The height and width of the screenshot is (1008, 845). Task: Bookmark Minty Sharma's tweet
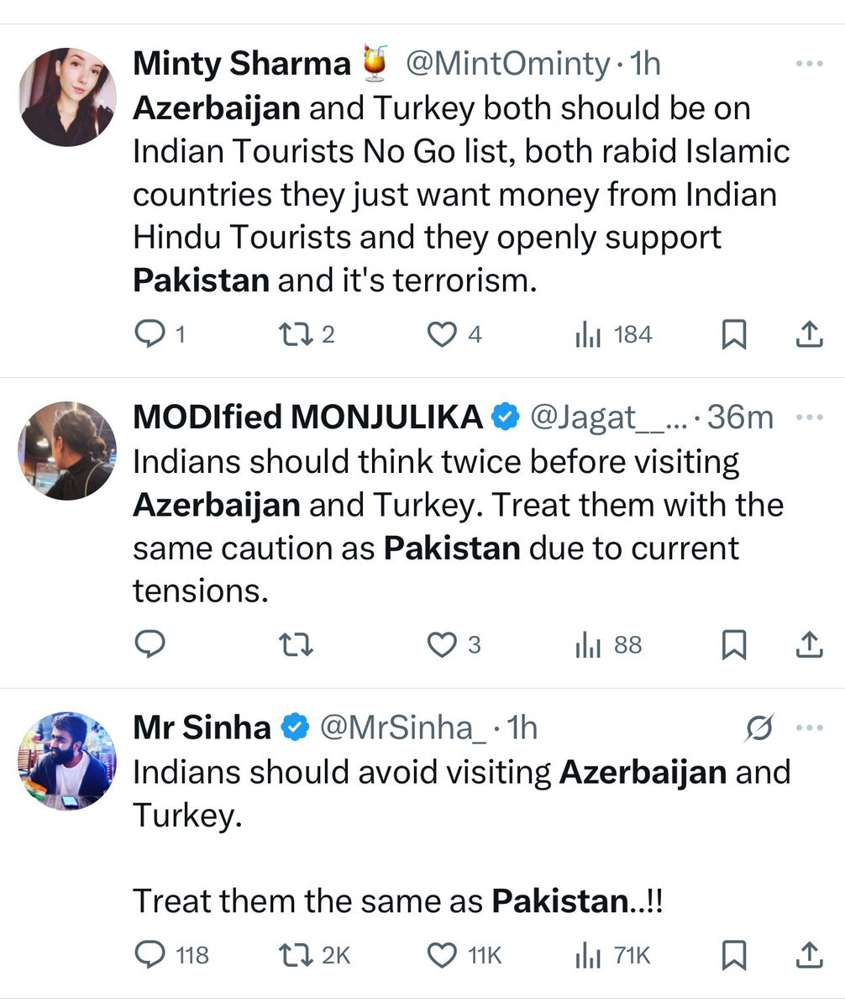coord(734,335)
